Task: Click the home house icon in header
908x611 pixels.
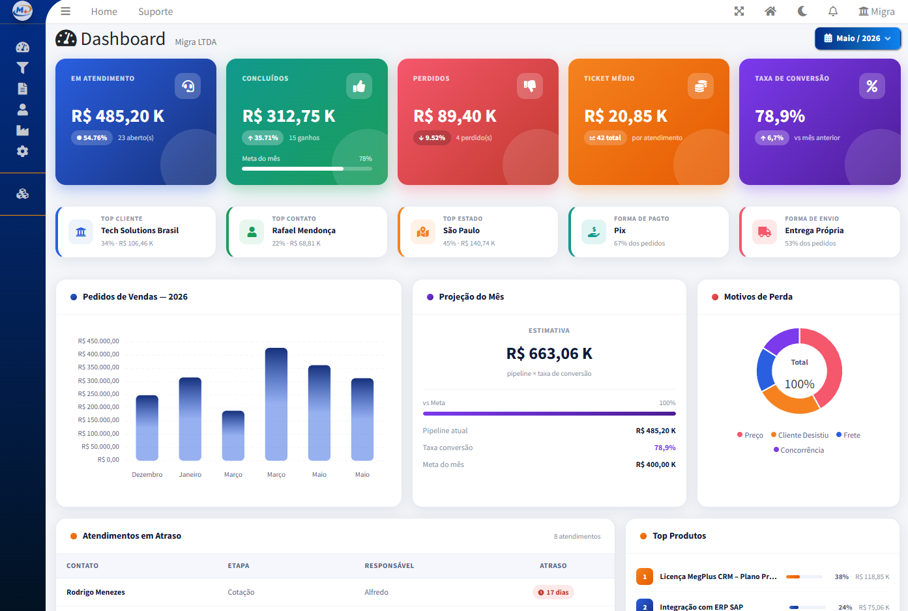Action: point(770,11)
